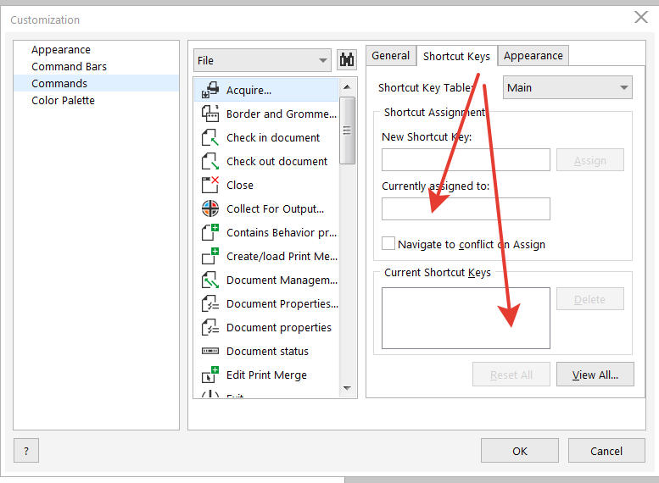Open View All shortcuts

click(595, 375)
